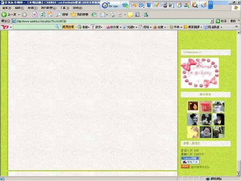This screenshot has width=241, height=181.
Task: Open the Home page house icon
Action: point(50,14)
